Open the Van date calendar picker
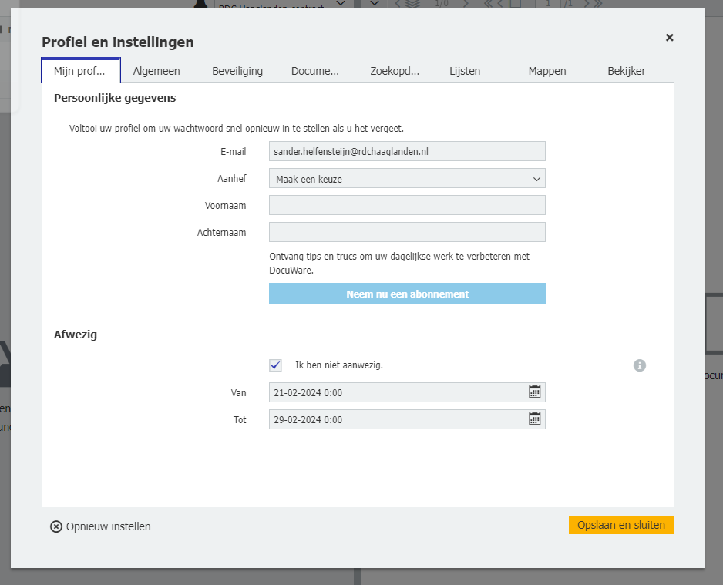Image resolution: width=723 pixels, height=585 pixels. pyautogui.click(x=535, y=392)
